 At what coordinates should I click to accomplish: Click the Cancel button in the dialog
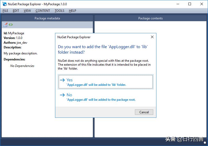click(x=144, y=112)
